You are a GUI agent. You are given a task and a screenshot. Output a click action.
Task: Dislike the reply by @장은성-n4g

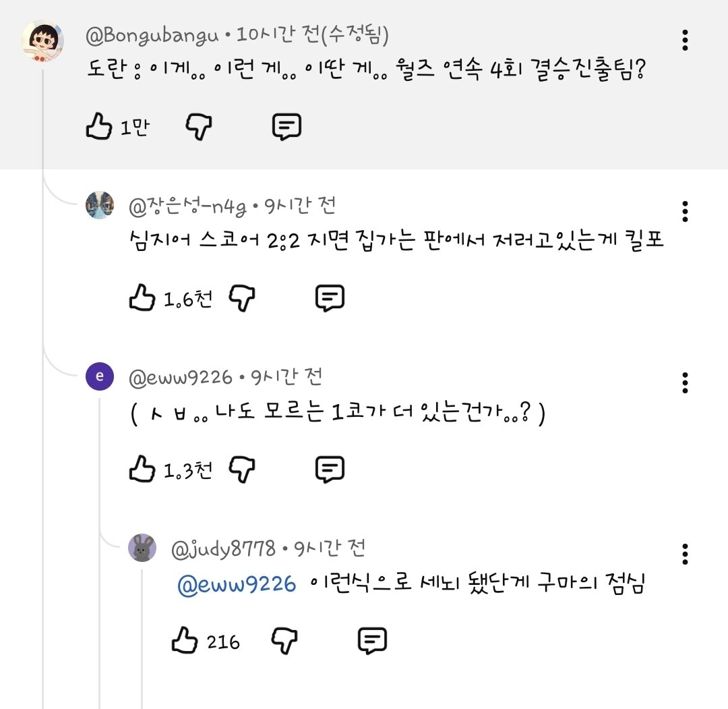click(x=242, y=298)
